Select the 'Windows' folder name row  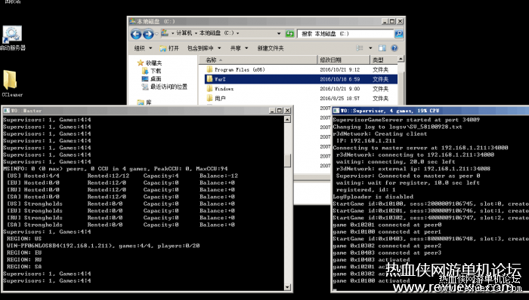[x=301, y=89]
